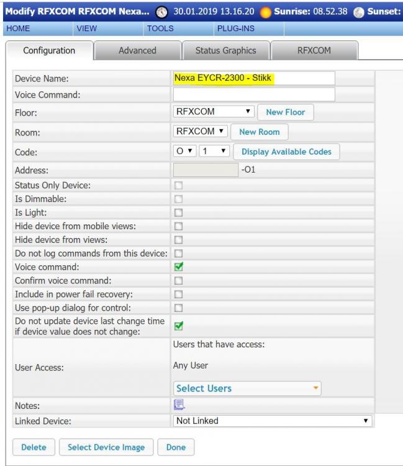Click the Display Available Codes button
403x466 pixels.
(x=286, y=152)
